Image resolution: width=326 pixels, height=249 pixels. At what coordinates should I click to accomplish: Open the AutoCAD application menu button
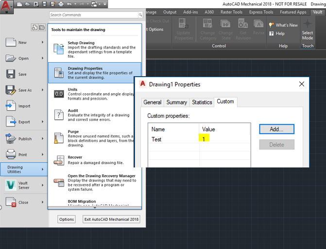[6, 7]
